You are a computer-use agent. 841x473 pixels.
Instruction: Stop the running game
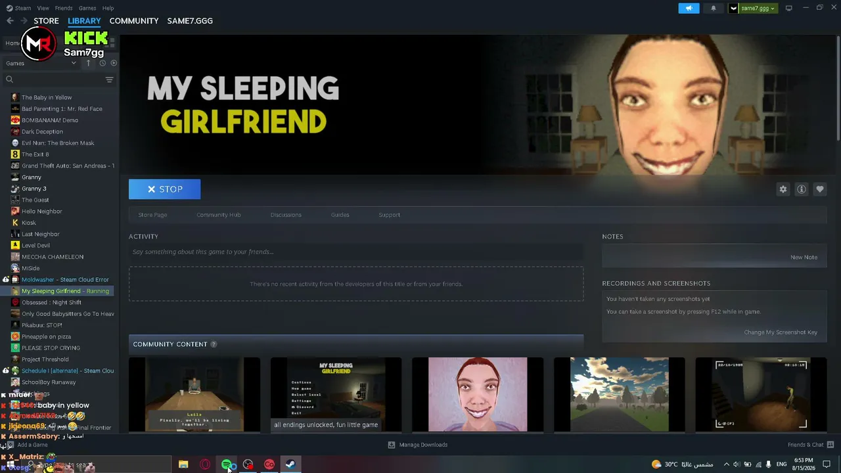[x=165, y=189]
